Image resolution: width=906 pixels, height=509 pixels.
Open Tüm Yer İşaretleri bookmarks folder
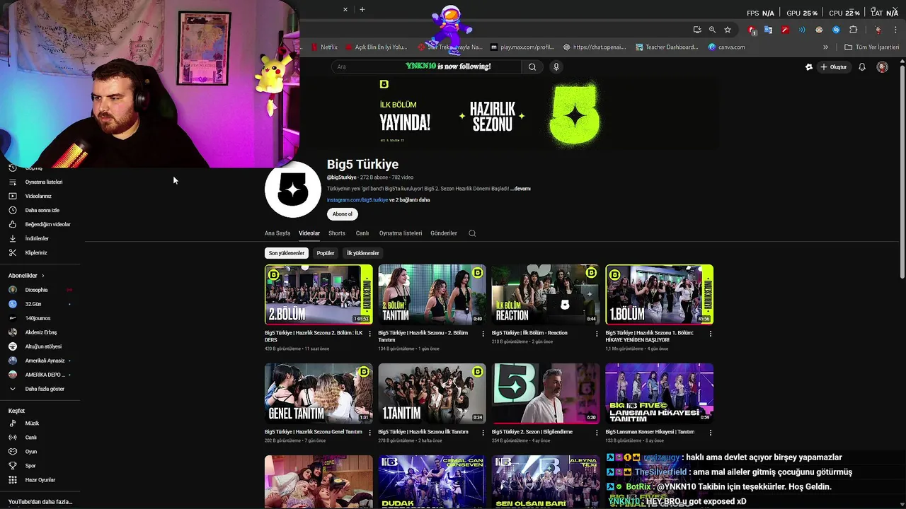tap(871, 47)
